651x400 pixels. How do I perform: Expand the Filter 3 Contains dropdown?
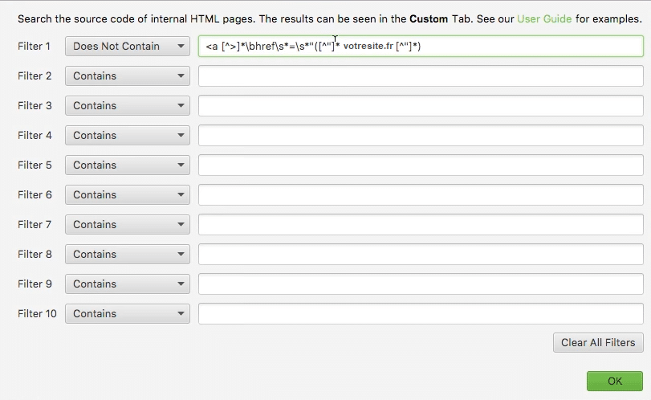[x=128, y=106]
